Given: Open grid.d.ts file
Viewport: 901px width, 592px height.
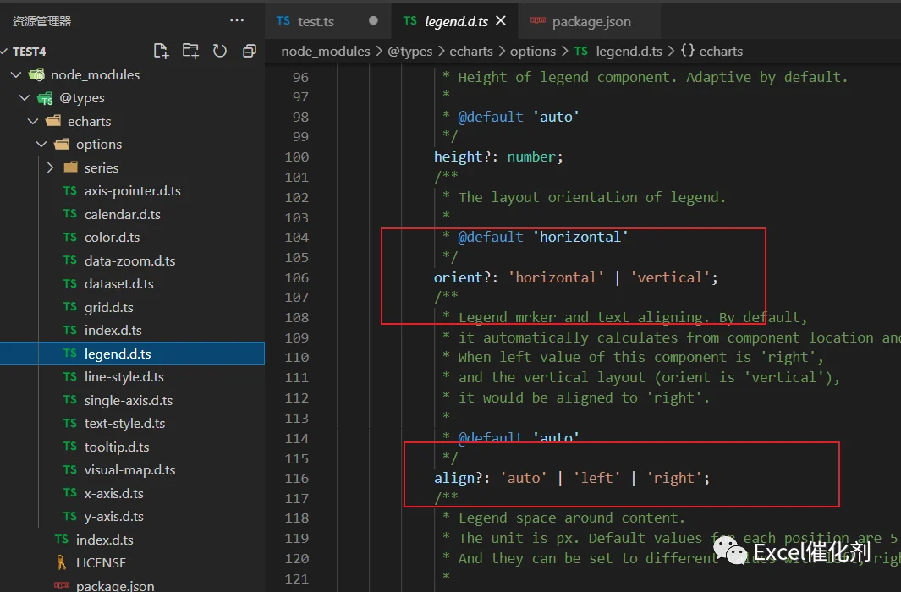Looking at the screenshot, I should click(132, 307).
